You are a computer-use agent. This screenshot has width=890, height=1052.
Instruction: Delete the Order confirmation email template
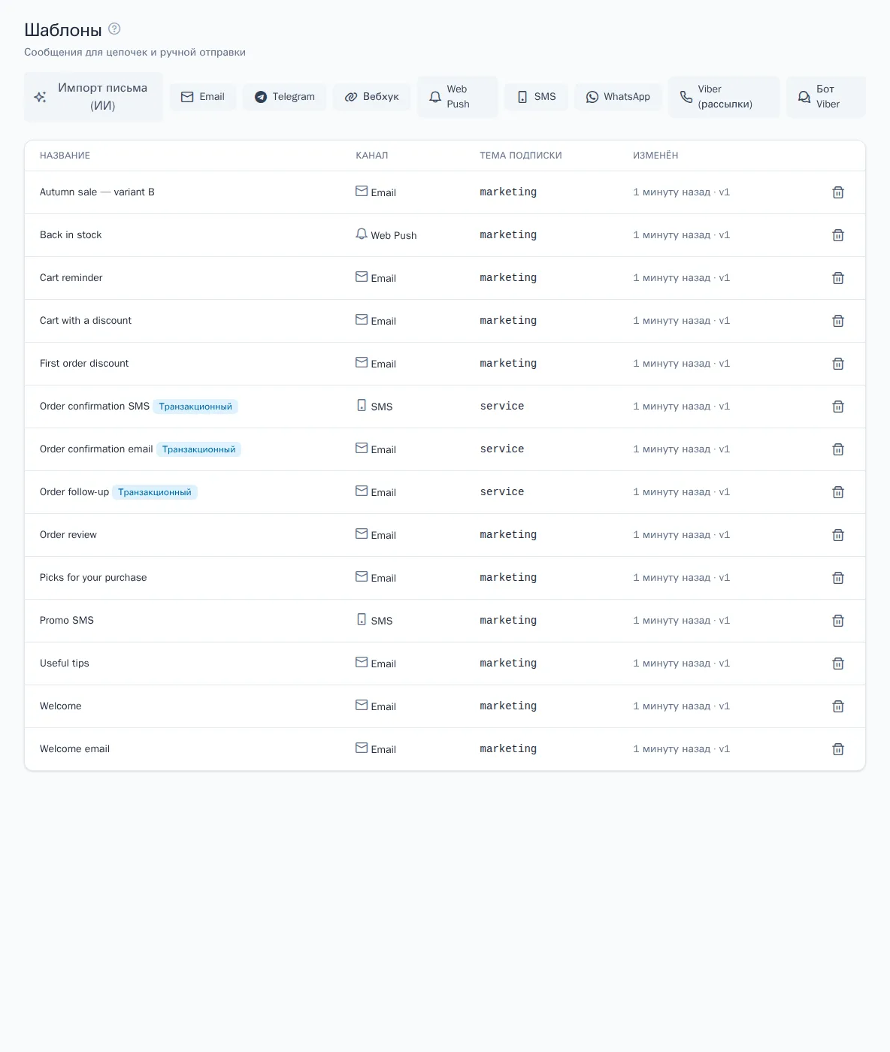838,449
